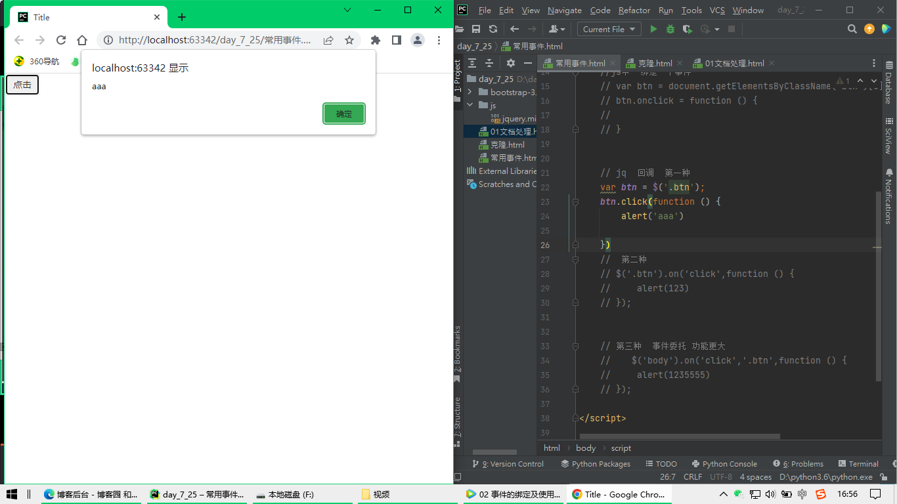The image size is (897, 504).
Task: Save all files in PyCharm toolbar
Action: tap(476, 29)
